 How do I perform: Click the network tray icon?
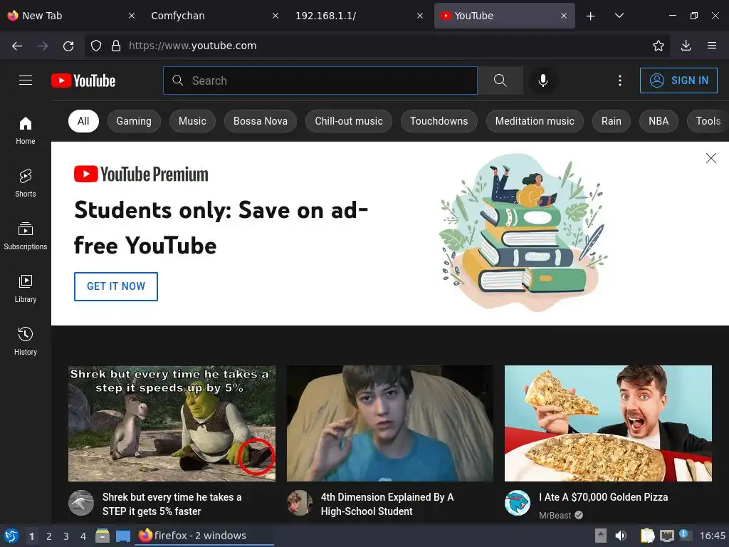pos(666,536)
